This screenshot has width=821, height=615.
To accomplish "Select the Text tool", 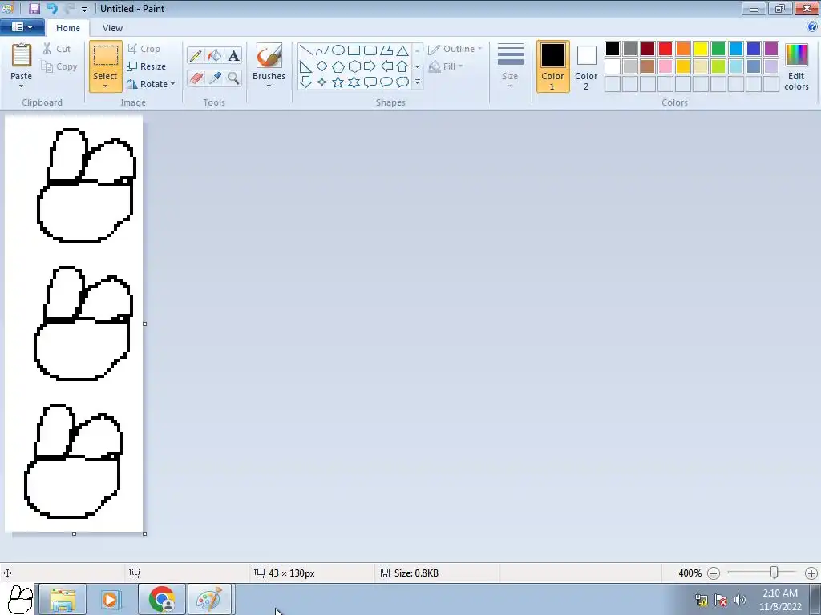I will [x=233, y=56].
